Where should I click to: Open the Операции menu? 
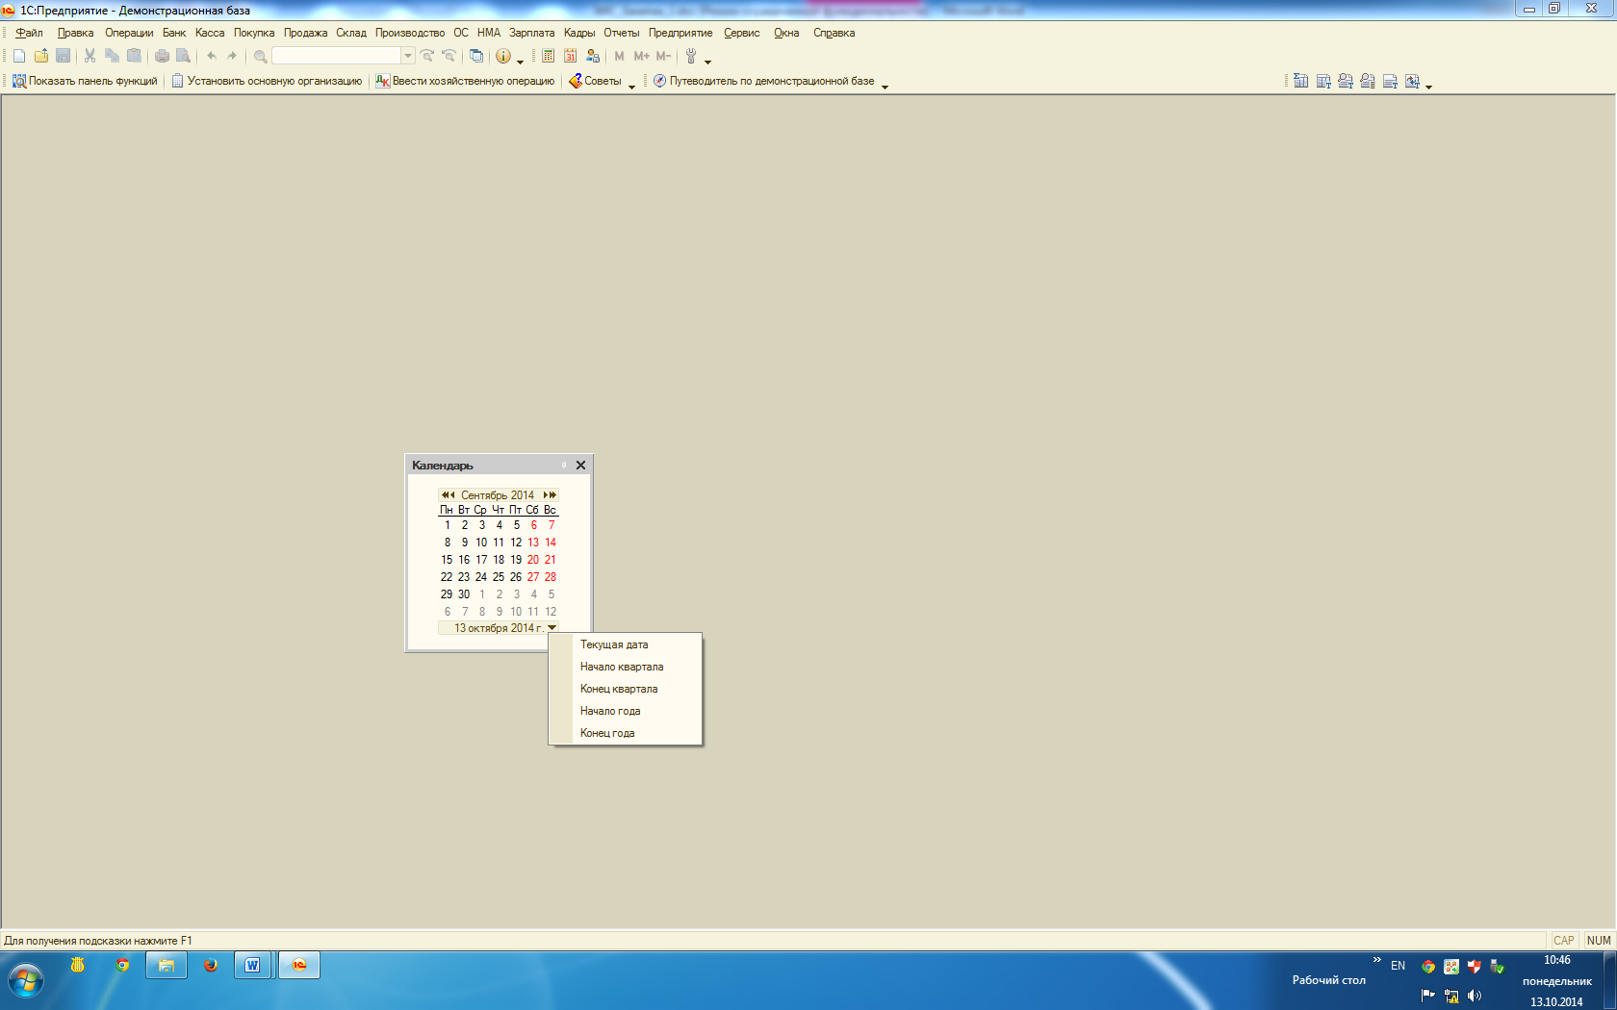tap(129, 33)
